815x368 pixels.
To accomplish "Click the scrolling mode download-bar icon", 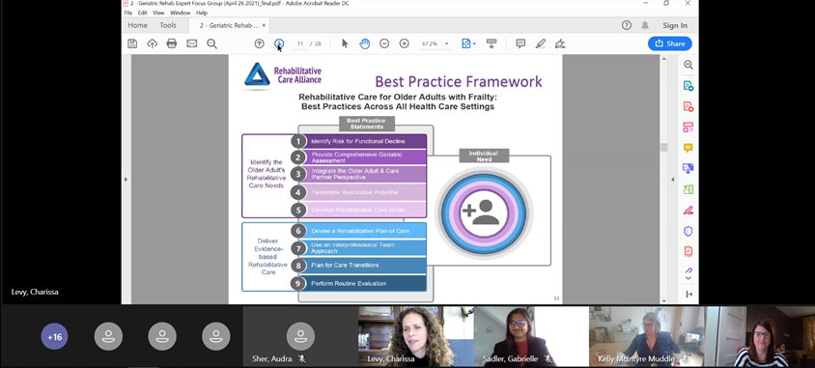I will point(492,43).
